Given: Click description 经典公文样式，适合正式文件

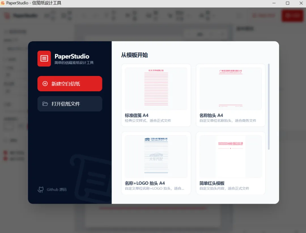Looking at the screenshot, I should pos(148,121).
